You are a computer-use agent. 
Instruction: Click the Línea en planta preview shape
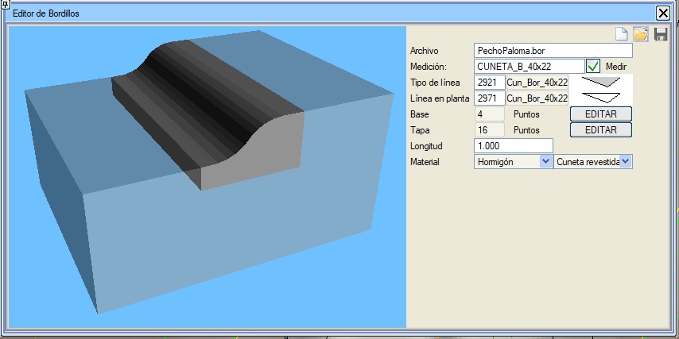click(x=600, y=98)
